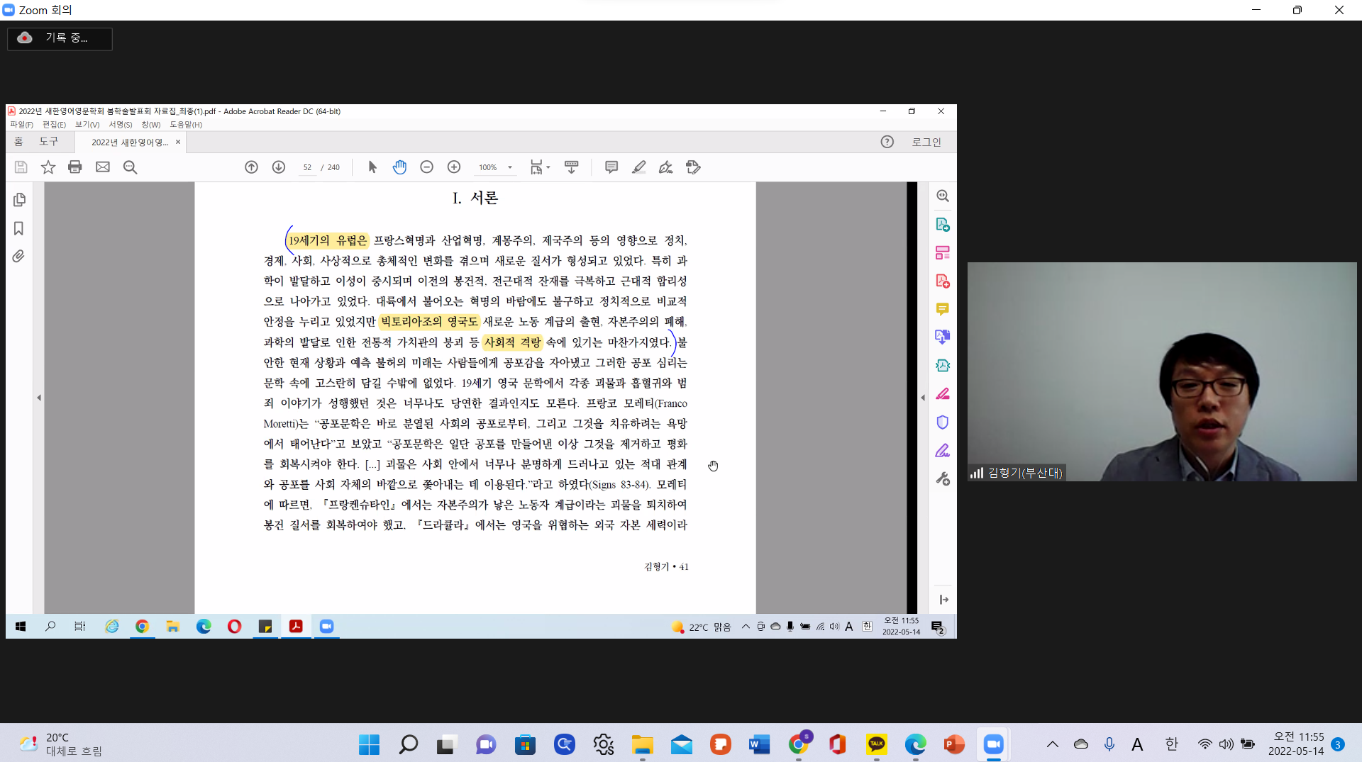Click the page number field showing 52
Screen dimensions: 1362x762
pos(307,168)
